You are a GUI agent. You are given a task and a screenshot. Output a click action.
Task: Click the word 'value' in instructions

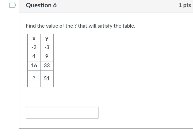tap(52, 26)
